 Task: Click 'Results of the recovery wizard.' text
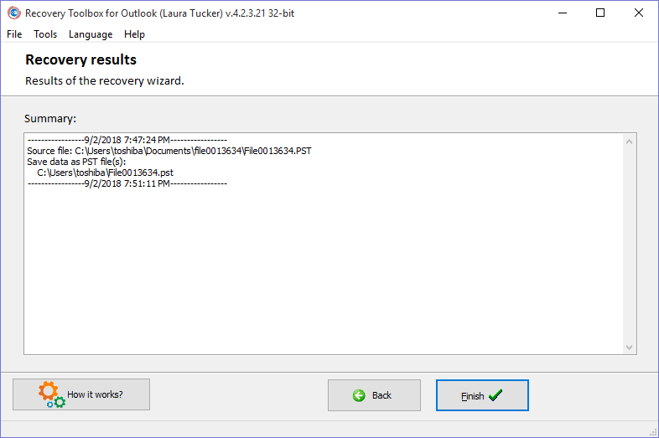(x=105, y=80)
